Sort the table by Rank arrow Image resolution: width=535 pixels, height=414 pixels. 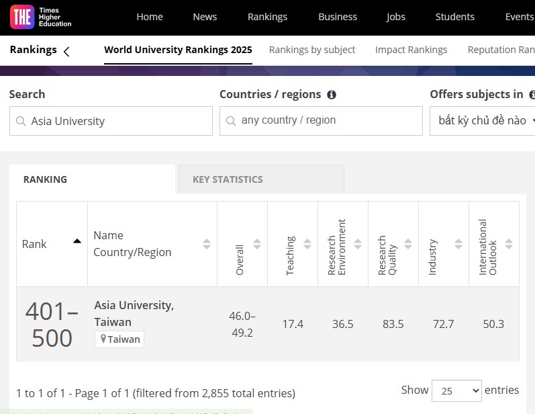tap(77, 241)
